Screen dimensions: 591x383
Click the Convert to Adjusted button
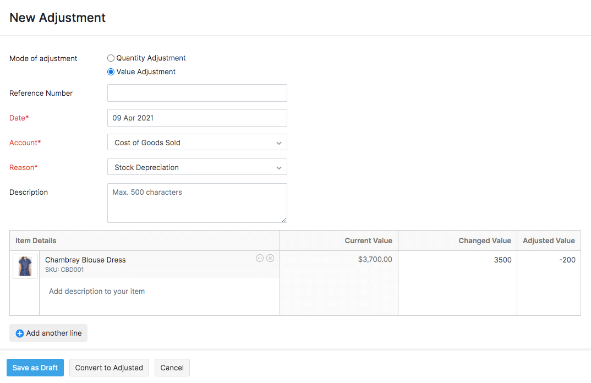pos(108,368)
